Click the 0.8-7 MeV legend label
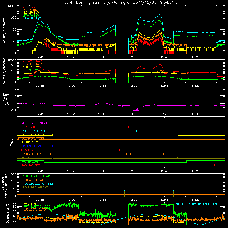This screenshot has height=228, width=228. 31,67
